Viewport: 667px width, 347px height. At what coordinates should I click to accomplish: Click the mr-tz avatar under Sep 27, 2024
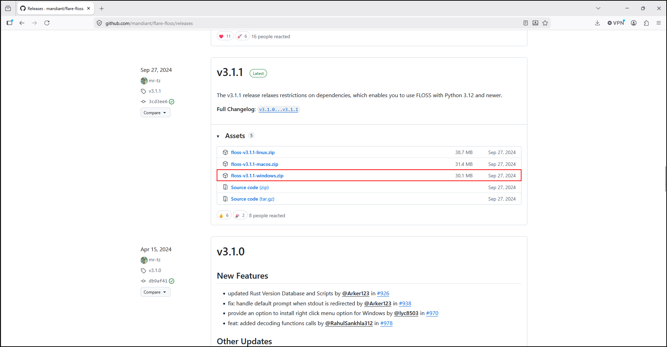pos(144,81)
